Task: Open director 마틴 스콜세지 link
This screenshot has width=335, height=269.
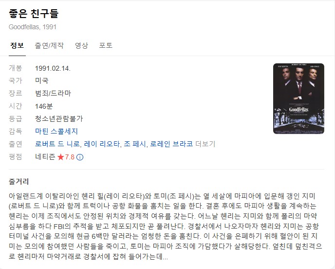Action: pyautogui.click(x=56, y=131)
